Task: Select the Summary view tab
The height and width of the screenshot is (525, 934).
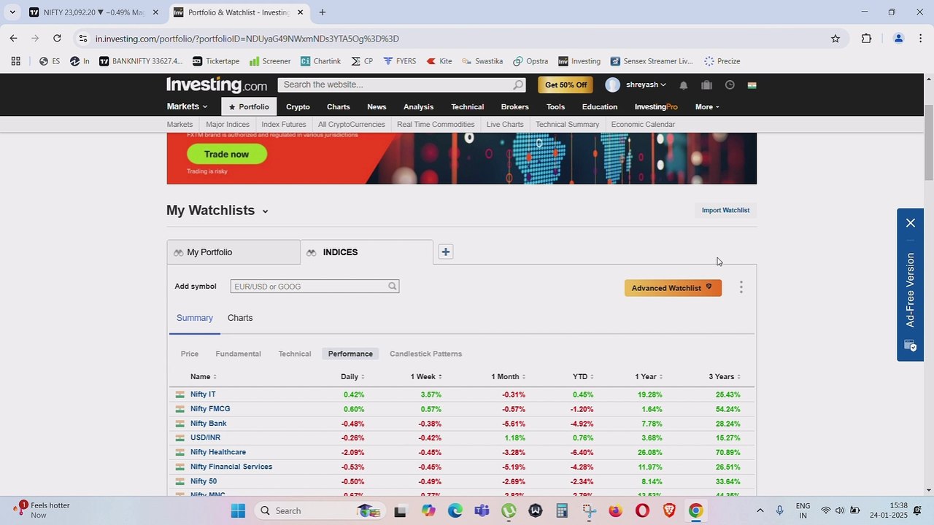Action: pos(195,318)
